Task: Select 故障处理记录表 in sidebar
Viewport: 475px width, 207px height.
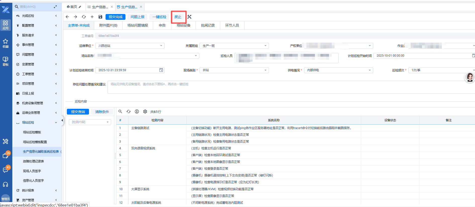Action: coord(33,161)
